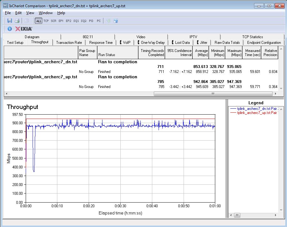Click the Relative Precision column header
The width and height of the screenshot is (287, 227).
point(270,53)
